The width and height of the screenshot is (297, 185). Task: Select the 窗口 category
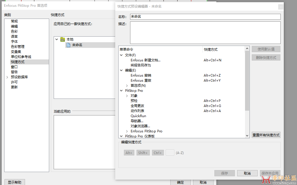click(x=14, y=67)
